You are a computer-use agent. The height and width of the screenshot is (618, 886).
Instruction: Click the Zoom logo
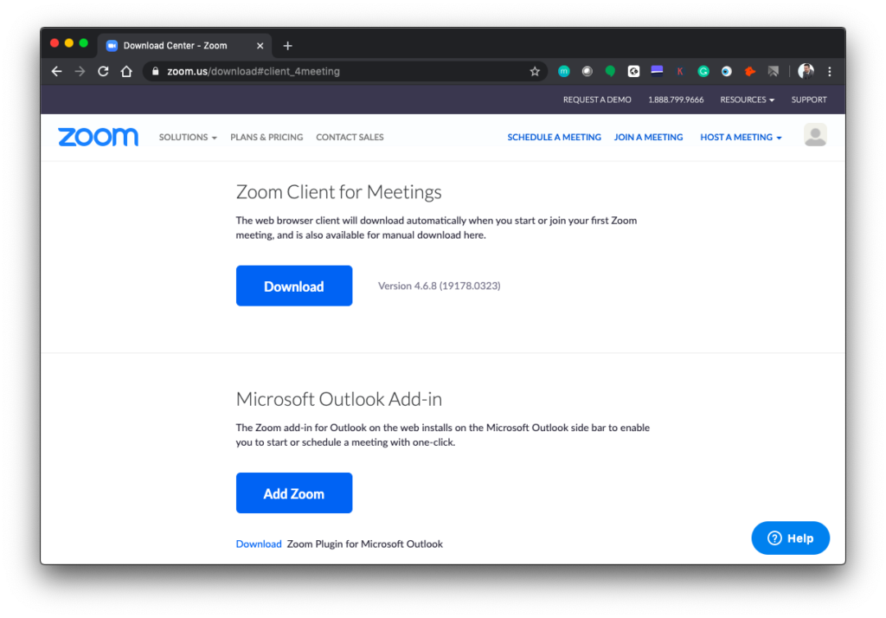coord(98,137)
